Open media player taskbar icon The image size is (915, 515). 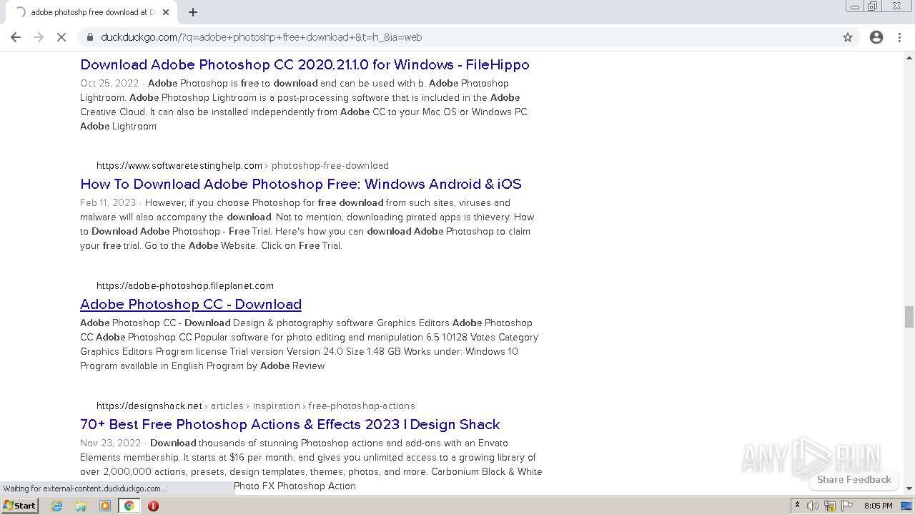[105, 506]
